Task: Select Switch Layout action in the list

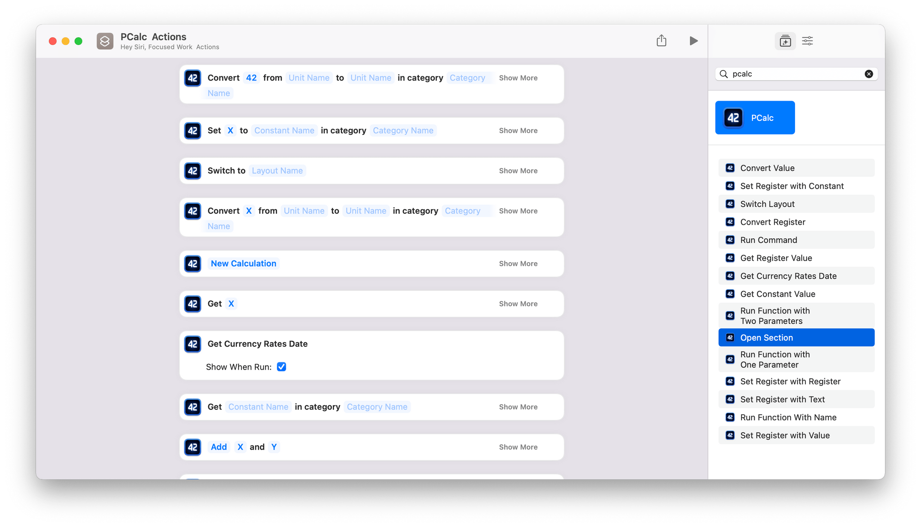Action: 796,204
